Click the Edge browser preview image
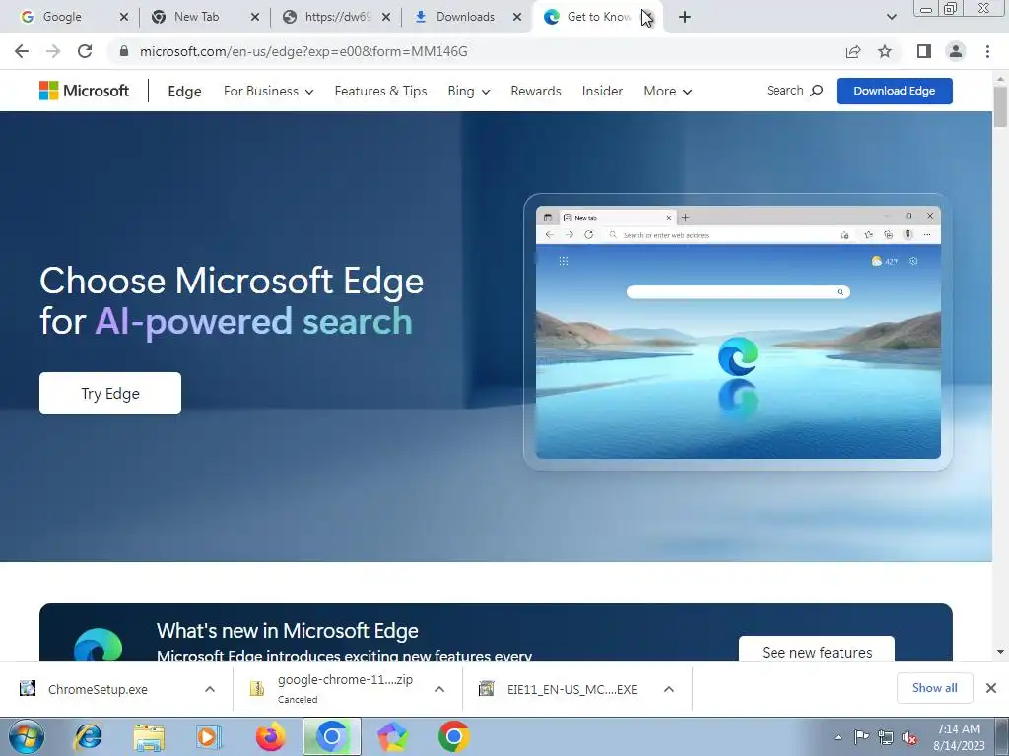The height and width of the screenshot is (756, 1009). [738, 332]
